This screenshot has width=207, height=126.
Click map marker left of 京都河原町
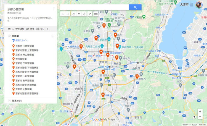point(108,55)
